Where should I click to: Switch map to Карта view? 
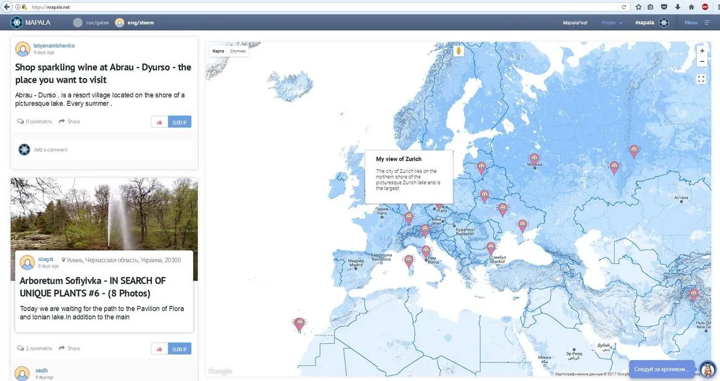click(x=218, y=51)
